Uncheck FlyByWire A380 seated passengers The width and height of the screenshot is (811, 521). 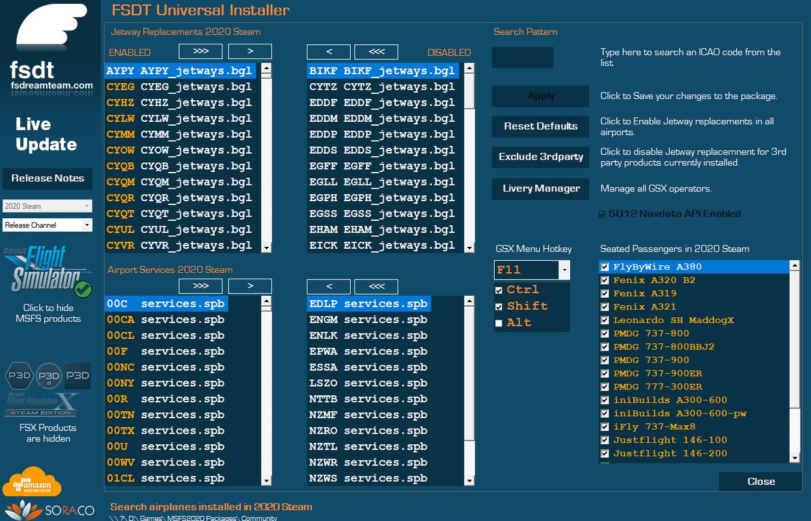(605, 267)
